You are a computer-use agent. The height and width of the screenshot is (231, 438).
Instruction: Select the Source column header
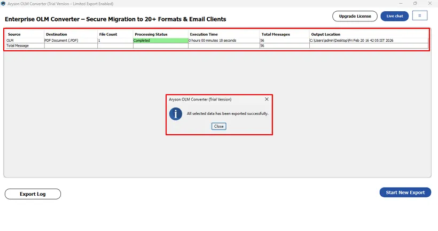coord(25,34)
